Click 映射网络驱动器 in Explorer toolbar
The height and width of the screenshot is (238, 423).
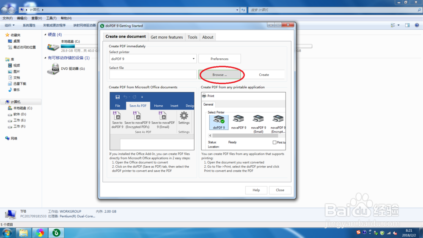(x=85, y=25)
